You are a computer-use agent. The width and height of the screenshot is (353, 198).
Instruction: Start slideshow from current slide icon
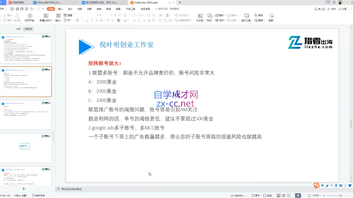click(x=30, y=16)
